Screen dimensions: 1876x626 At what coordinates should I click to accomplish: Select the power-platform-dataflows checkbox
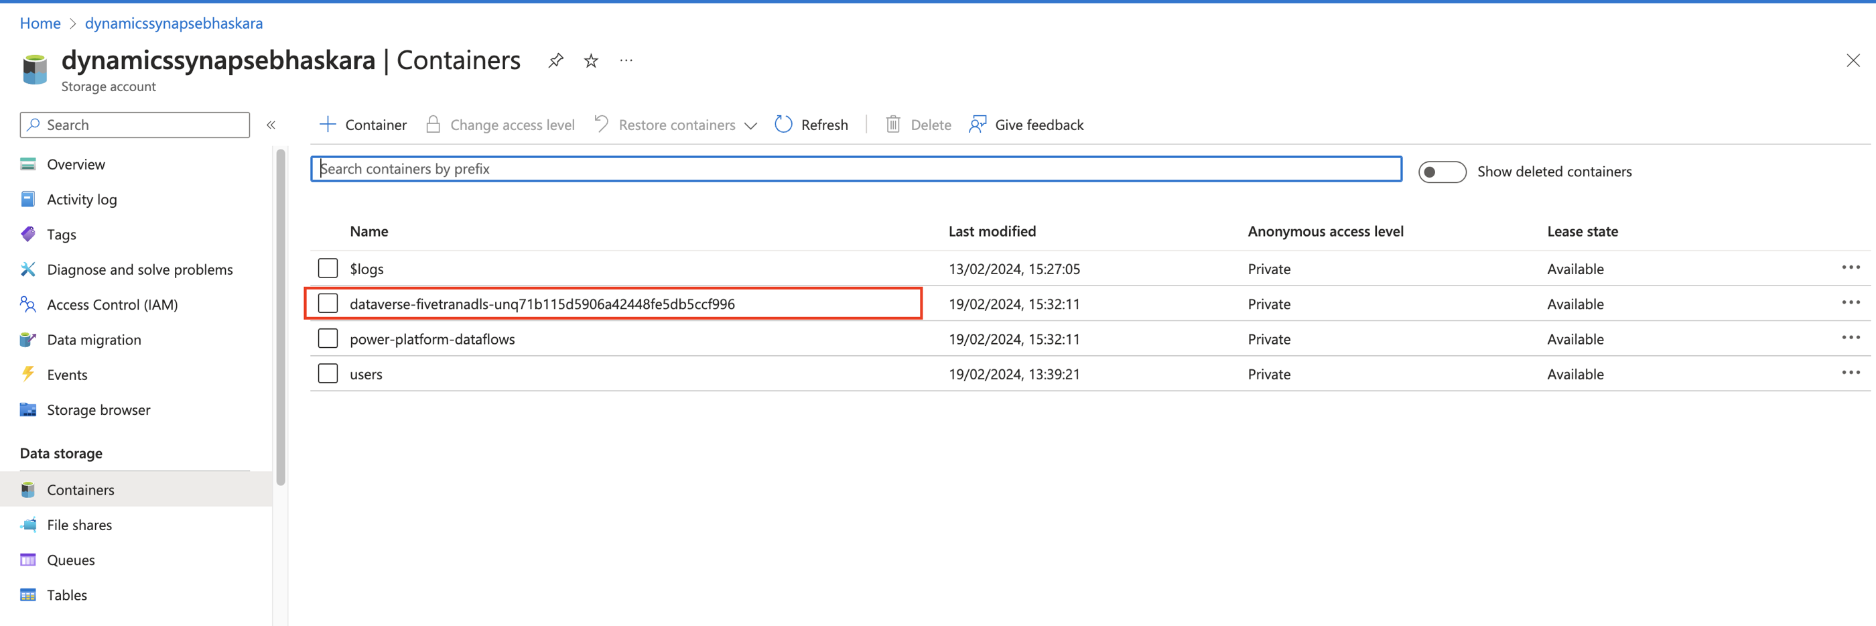328,338
